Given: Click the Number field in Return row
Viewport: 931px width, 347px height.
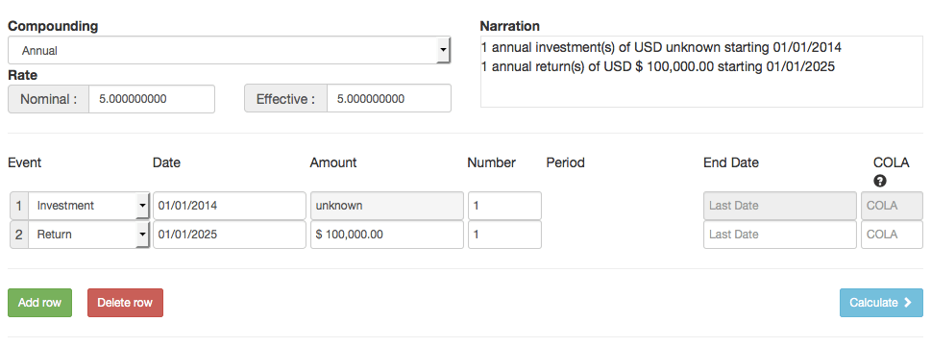Looking at the screenshot, I should coord(504,235).
